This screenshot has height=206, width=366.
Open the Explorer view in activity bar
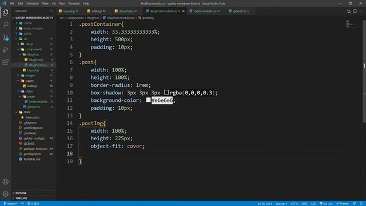pos(5,12)
